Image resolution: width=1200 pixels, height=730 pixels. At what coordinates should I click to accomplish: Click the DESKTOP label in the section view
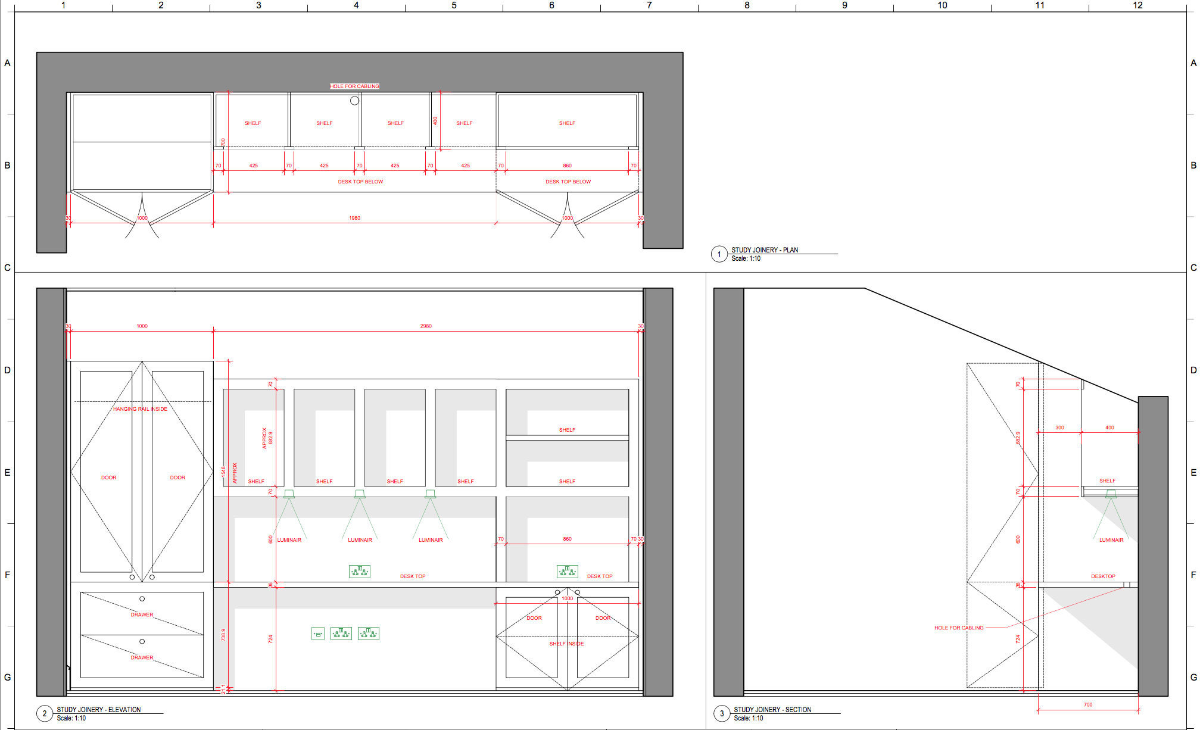point(1103,576)
